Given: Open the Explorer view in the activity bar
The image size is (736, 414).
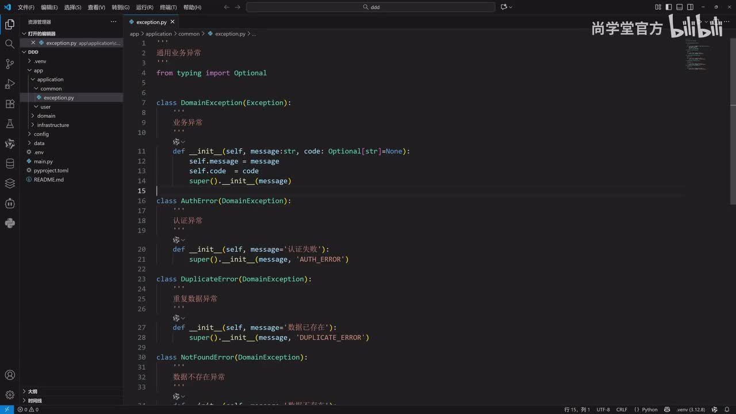Looking at the screenshot, I should pyautogui.click(x=10, y=24).
